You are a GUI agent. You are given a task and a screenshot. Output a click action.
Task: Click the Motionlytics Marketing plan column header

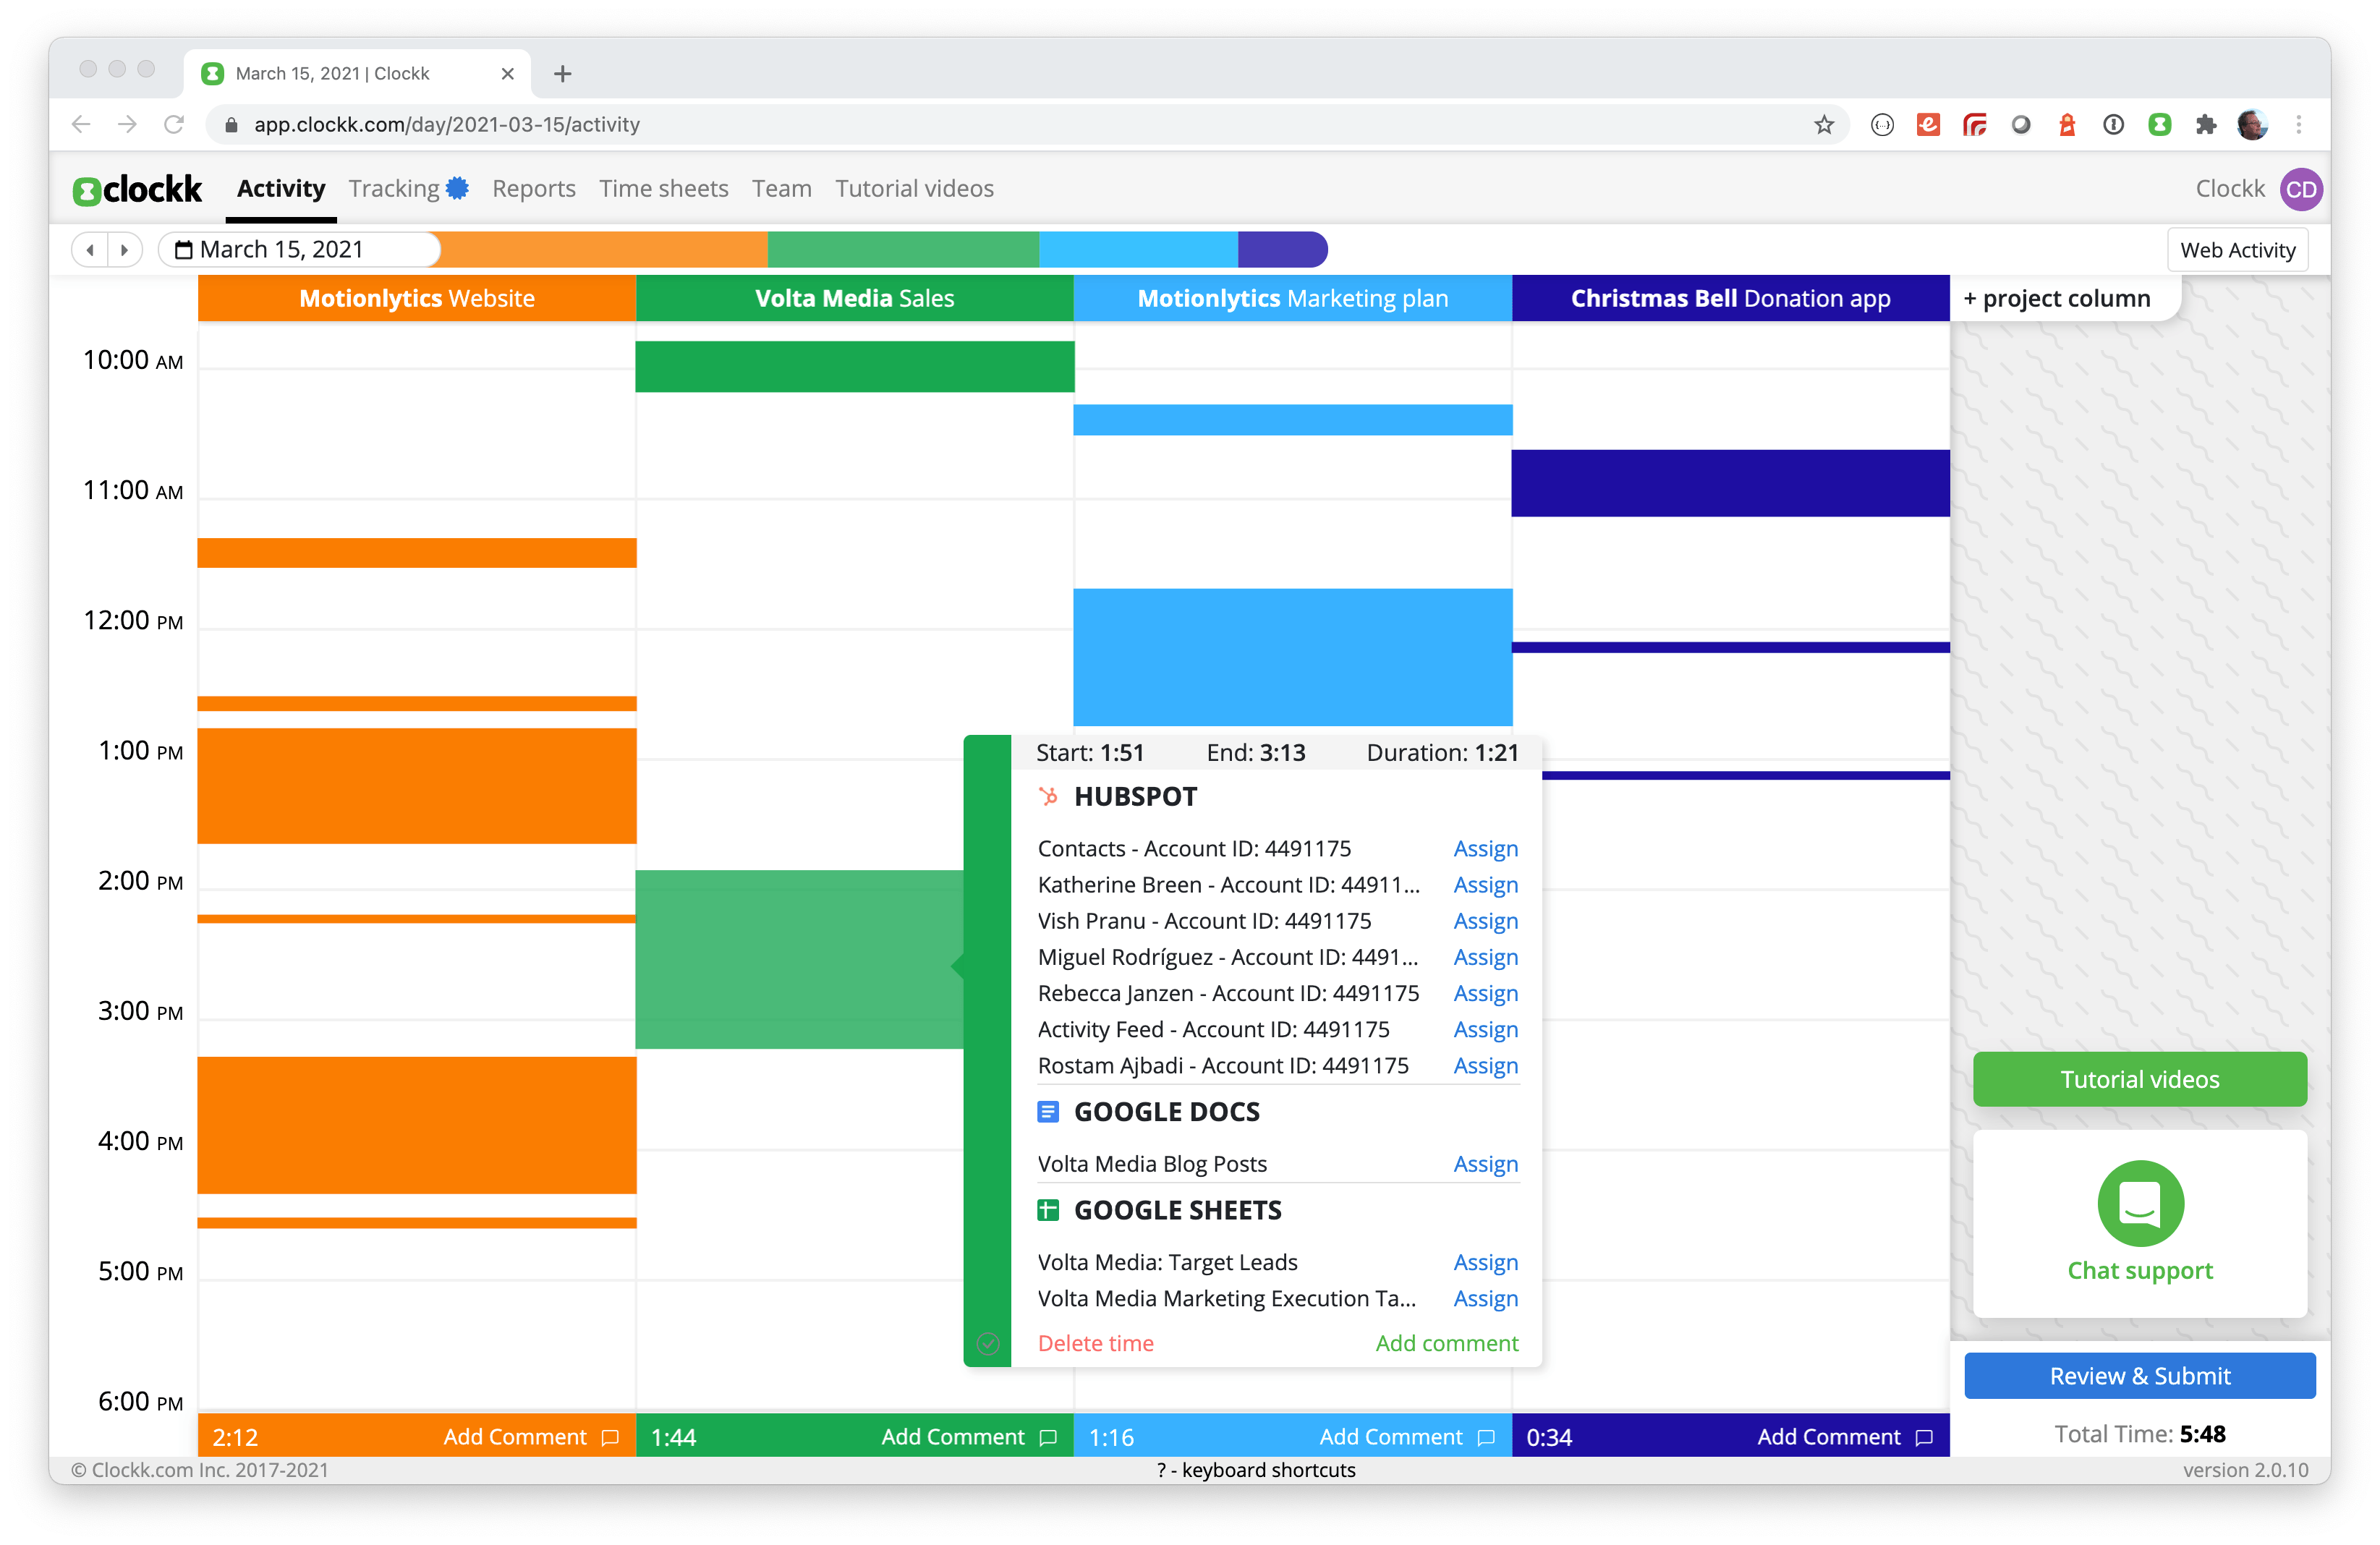click(x=1293, y=298)
